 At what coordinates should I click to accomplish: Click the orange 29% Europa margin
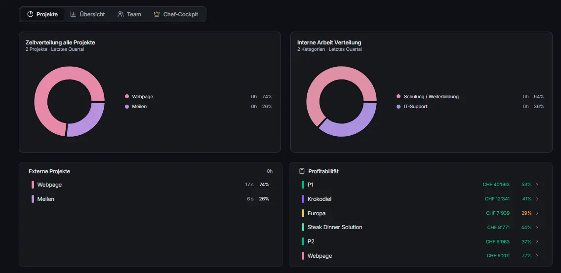[526, 213]
